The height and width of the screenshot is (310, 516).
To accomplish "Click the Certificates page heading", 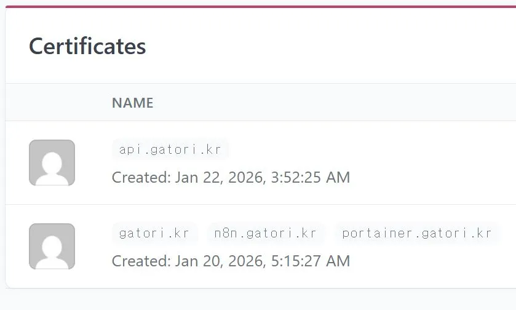I will pyautogui.click(x=87, y=46).
